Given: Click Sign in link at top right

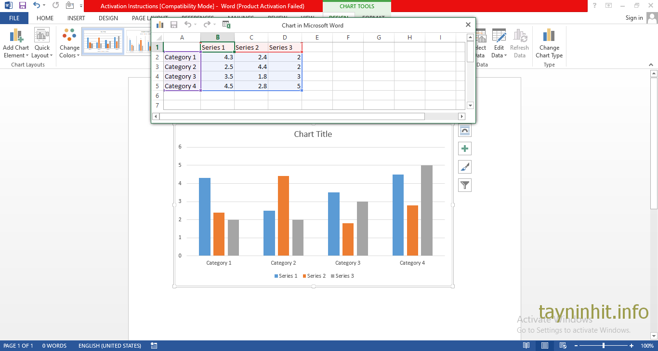Looking at the screenshot, I should (x=634, y=18).
